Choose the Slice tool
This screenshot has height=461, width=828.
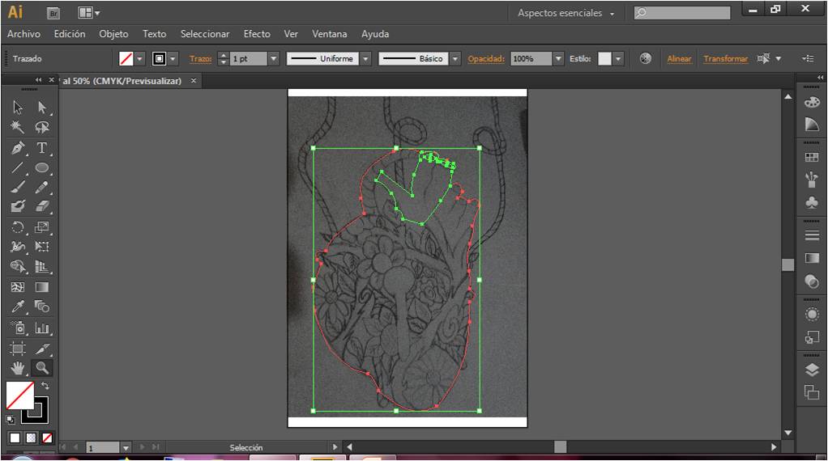click(x=41, y=349)
